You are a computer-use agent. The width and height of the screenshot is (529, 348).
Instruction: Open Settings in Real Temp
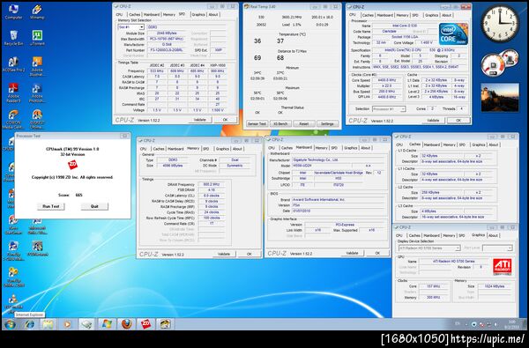coord(327,123)
